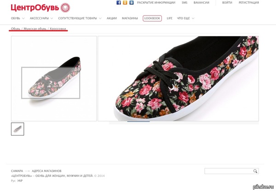Open the LIFE menu item
Viewport: 276px width, 192px height.
click(x=169, y=18)
